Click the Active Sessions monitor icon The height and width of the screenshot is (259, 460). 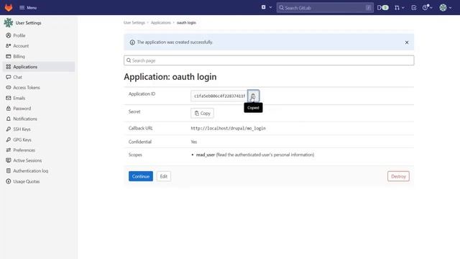click(8, 160)
